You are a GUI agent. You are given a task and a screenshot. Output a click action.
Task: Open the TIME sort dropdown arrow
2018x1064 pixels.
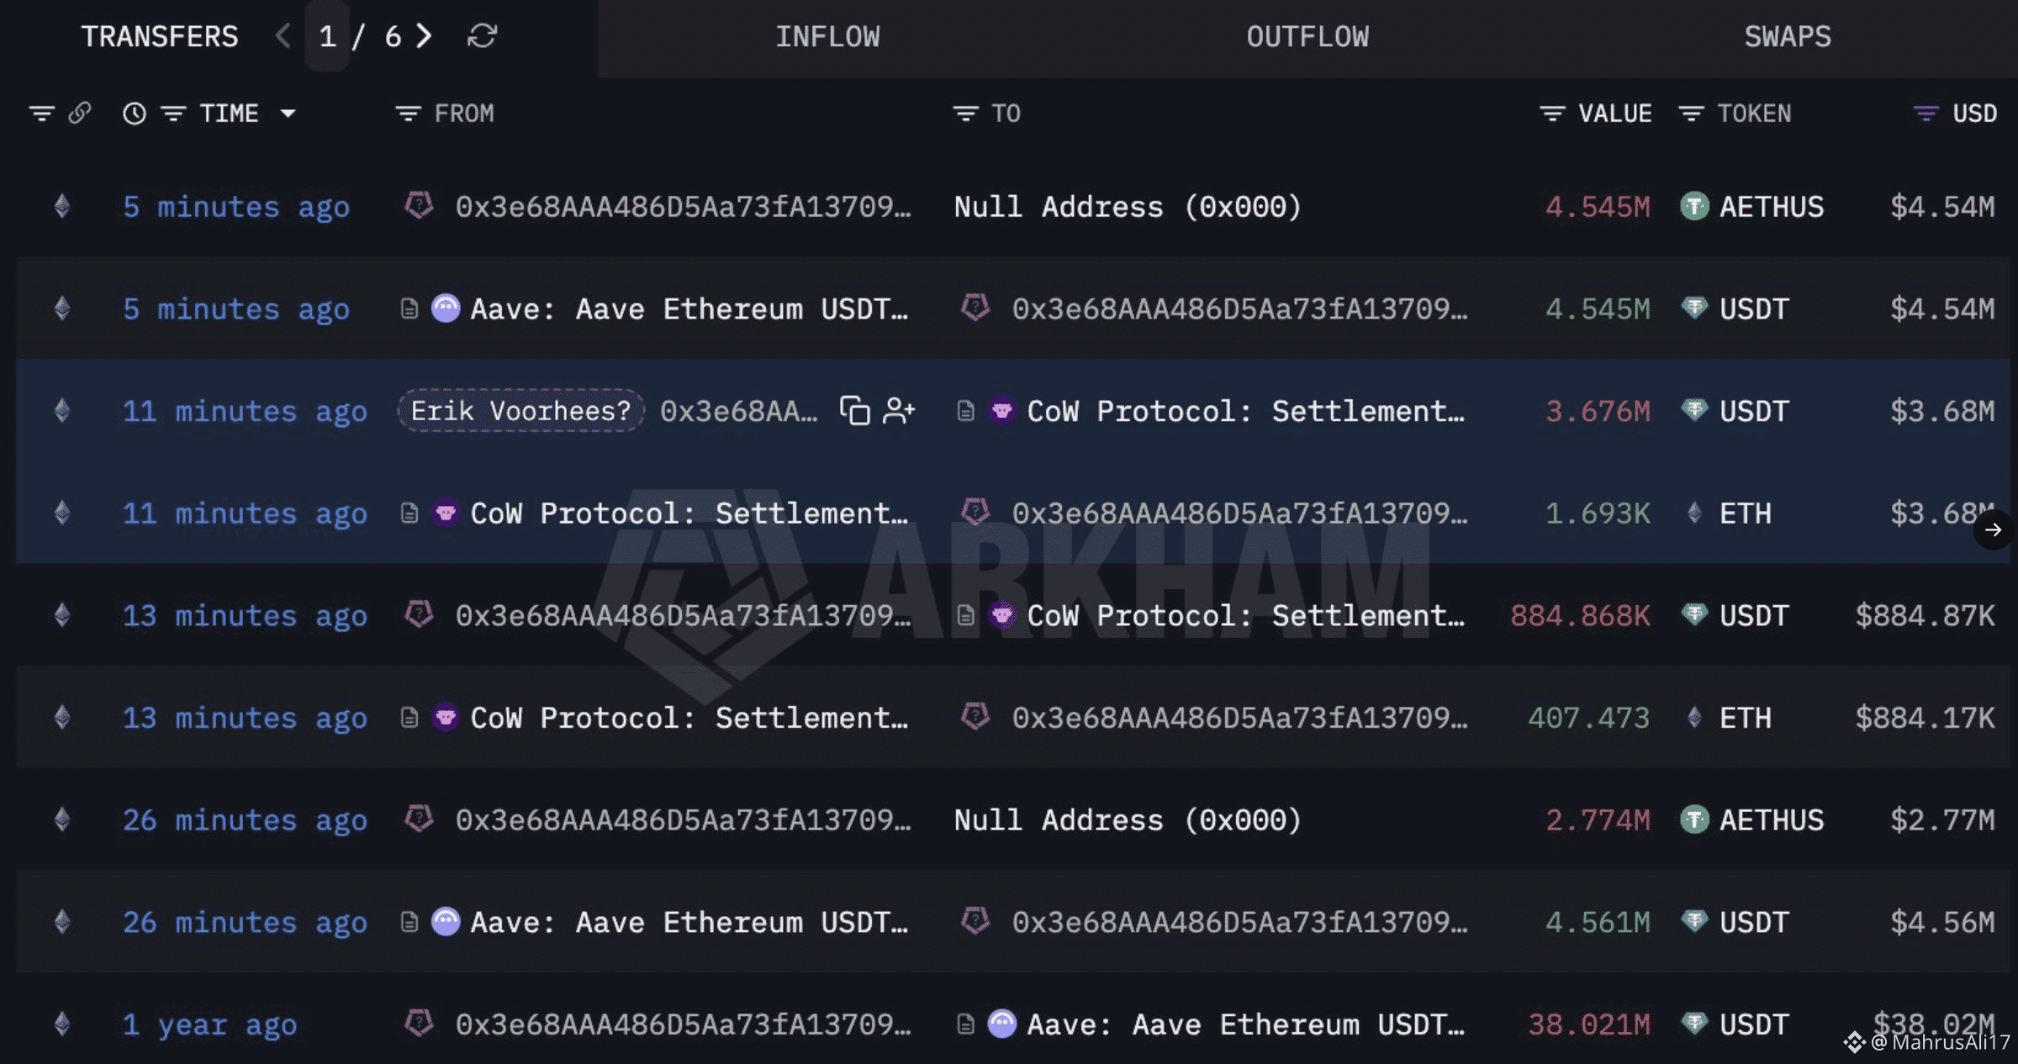[289, 113]
